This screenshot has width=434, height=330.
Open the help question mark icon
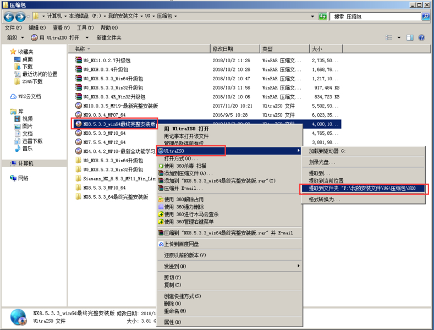[x=421, y=37]
